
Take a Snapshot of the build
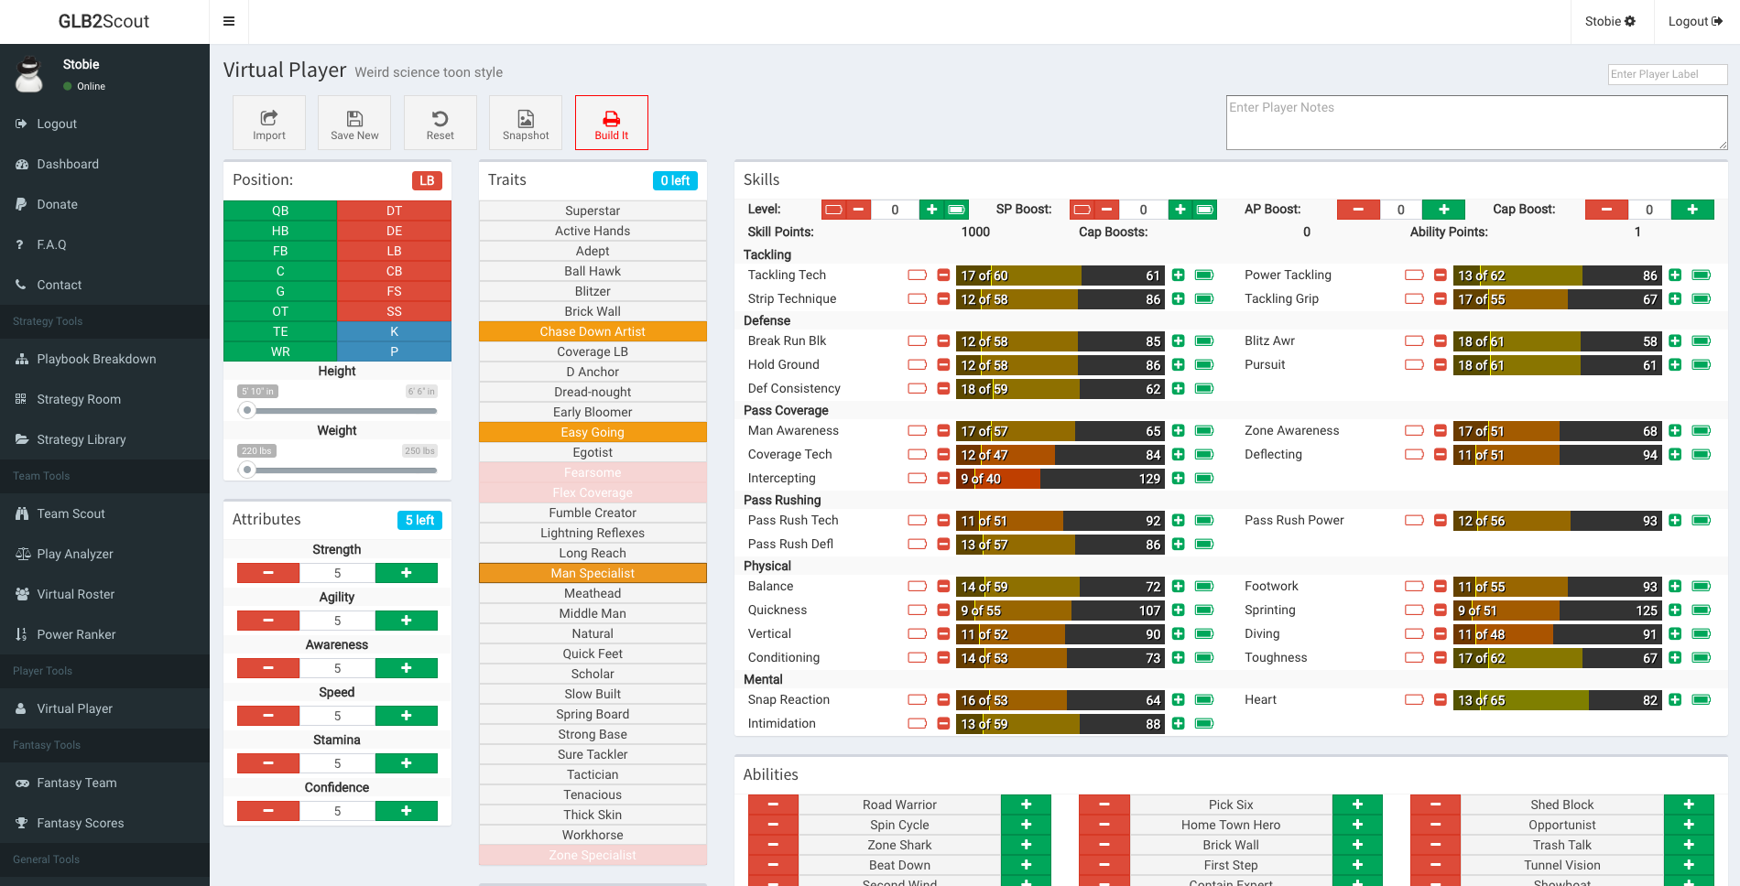click(526, 123)
